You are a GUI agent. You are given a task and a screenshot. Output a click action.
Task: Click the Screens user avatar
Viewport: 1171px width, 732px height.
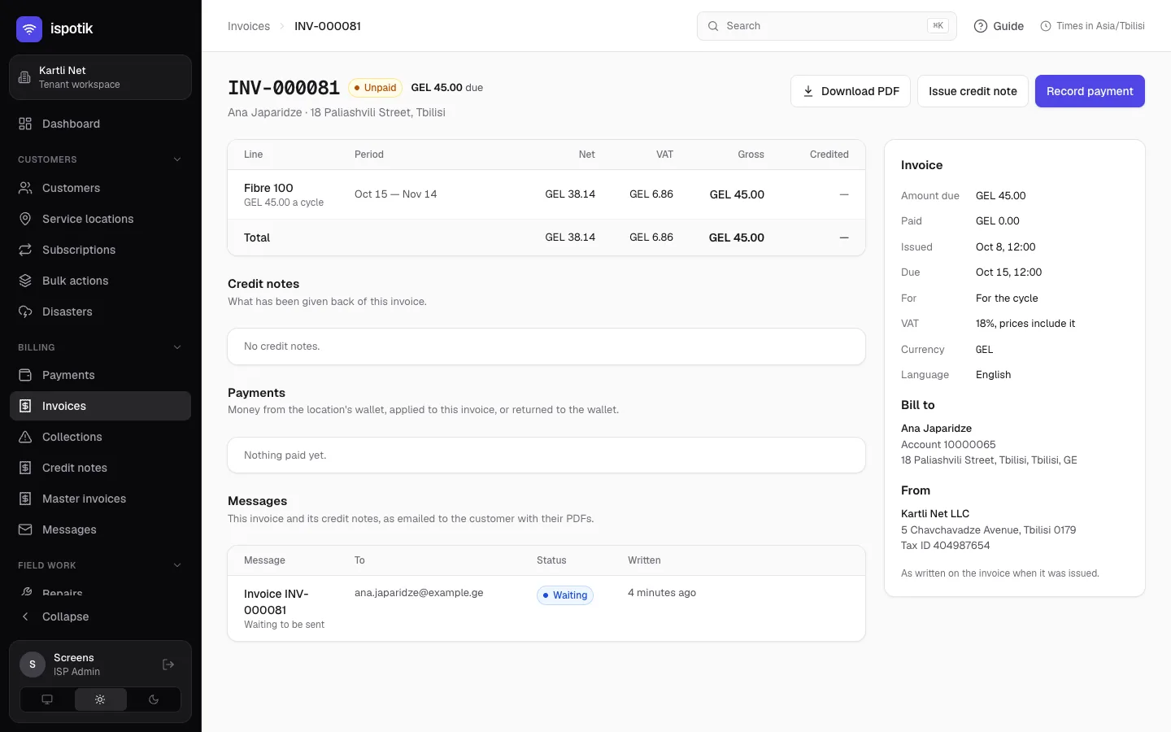tap(33, 664)
